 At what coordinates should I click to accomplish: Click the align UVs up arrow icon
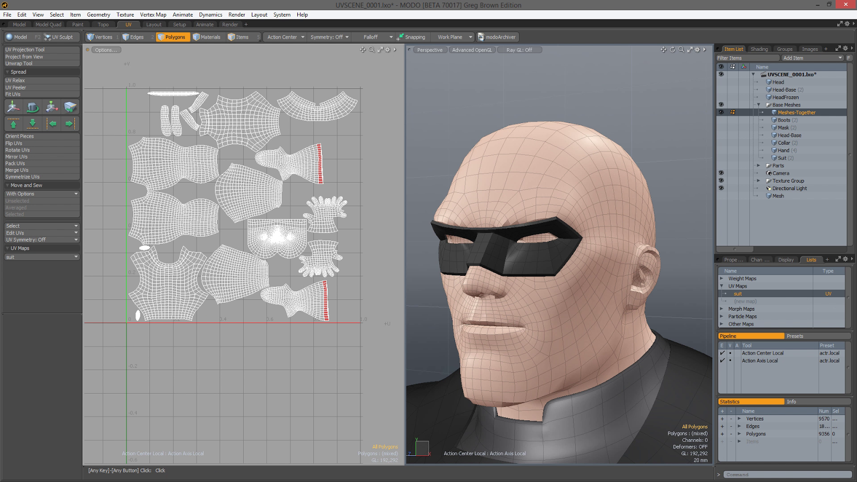point(13,124)
